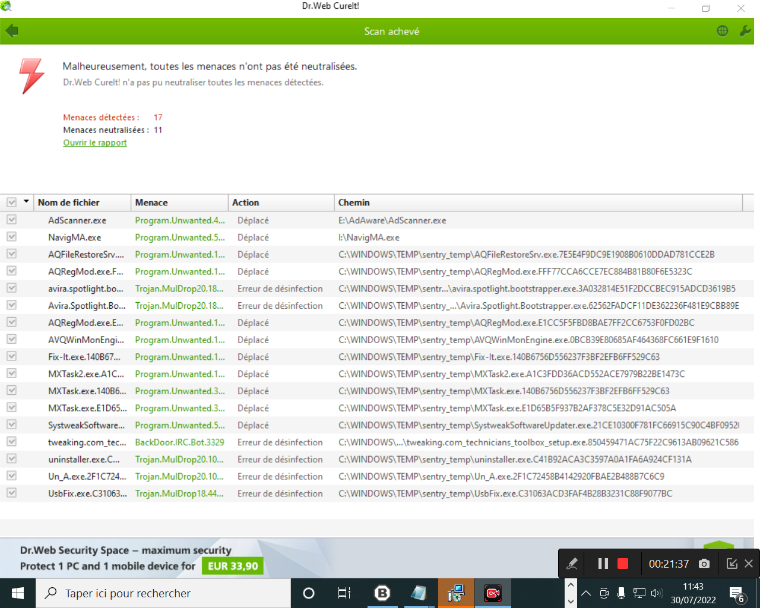This screenshot has height=608, width=760.
Task: Open the highlighted Dr.Web taskbar app
Action: [456, 593]
